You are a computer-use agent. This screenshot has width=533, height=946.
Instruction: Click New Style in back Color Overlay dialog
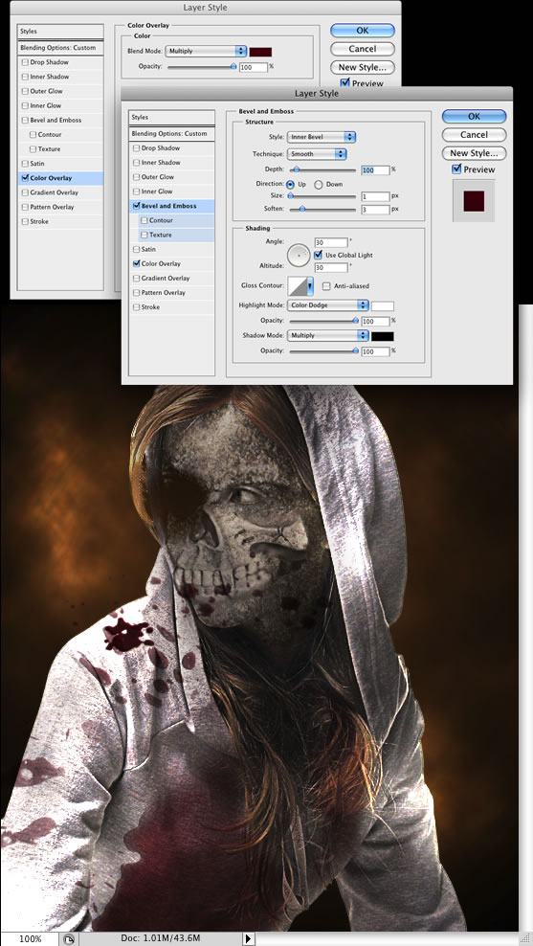tap(363, 67)
